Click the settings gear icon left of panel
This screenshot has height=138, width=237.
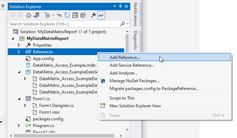pyautogui.click(x=3, y=6)
